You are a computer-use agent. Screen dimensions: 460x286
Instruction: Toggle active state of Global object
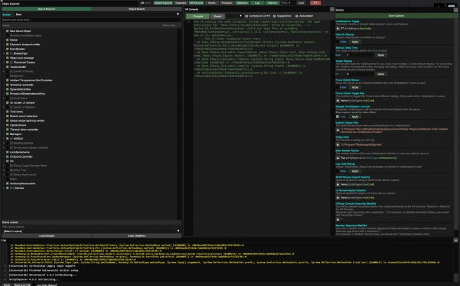coord(7,40)
